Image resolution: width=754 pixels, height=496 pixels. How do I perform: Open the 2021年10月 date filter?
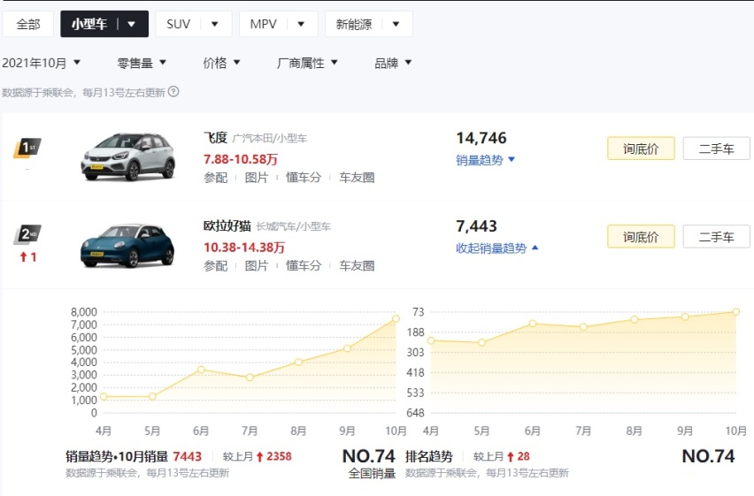click(x=42, y=63)
